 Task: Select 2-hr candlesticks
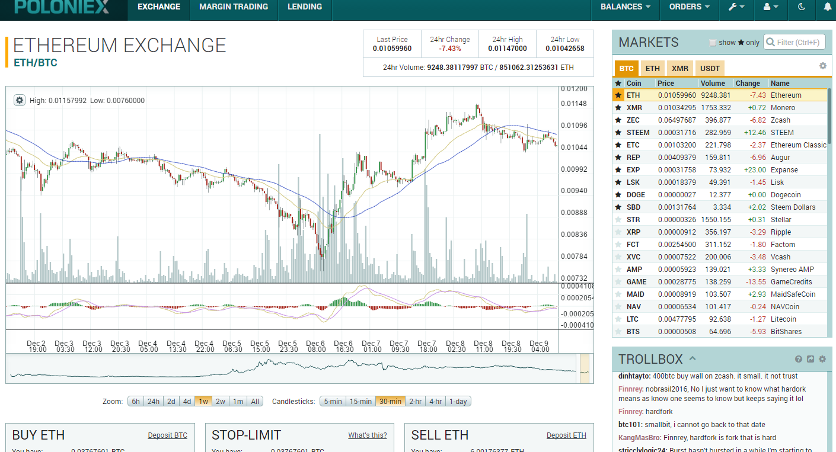click(416, 402)
